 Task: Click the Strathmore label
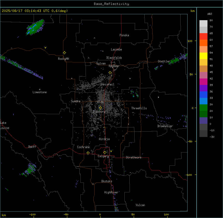point(133,157)
